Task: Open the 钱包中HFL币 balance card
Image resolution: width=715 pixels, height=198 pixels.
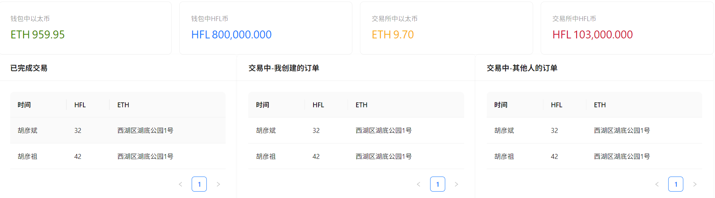Action: pyautogui.click(x=266, y=28)
